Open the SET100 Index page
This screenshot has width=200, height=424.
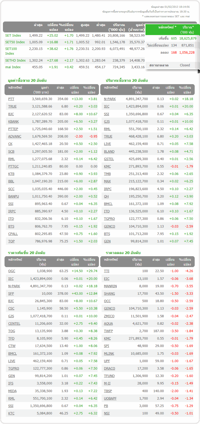point(11,49)
